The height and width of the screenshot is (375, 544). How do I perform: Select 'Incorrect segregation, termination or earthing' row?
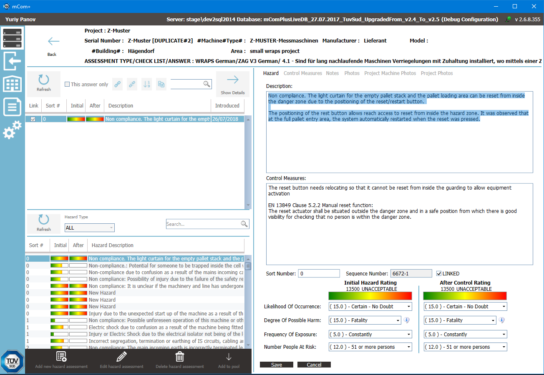pos(135,341)
